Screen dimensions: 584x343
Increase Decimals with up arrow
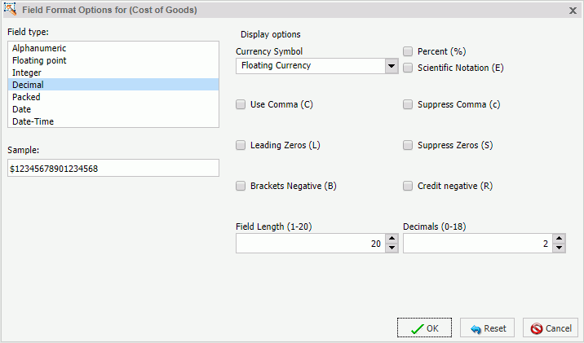tap(559, 239)
